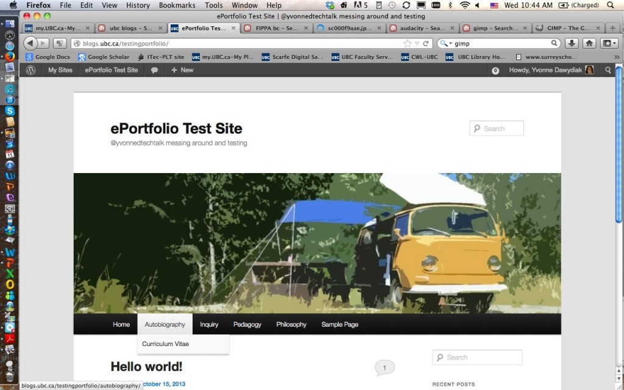Click the admin bar search magnifier
This screenshot has width=624, height=390.
click(x=608, y=70)
